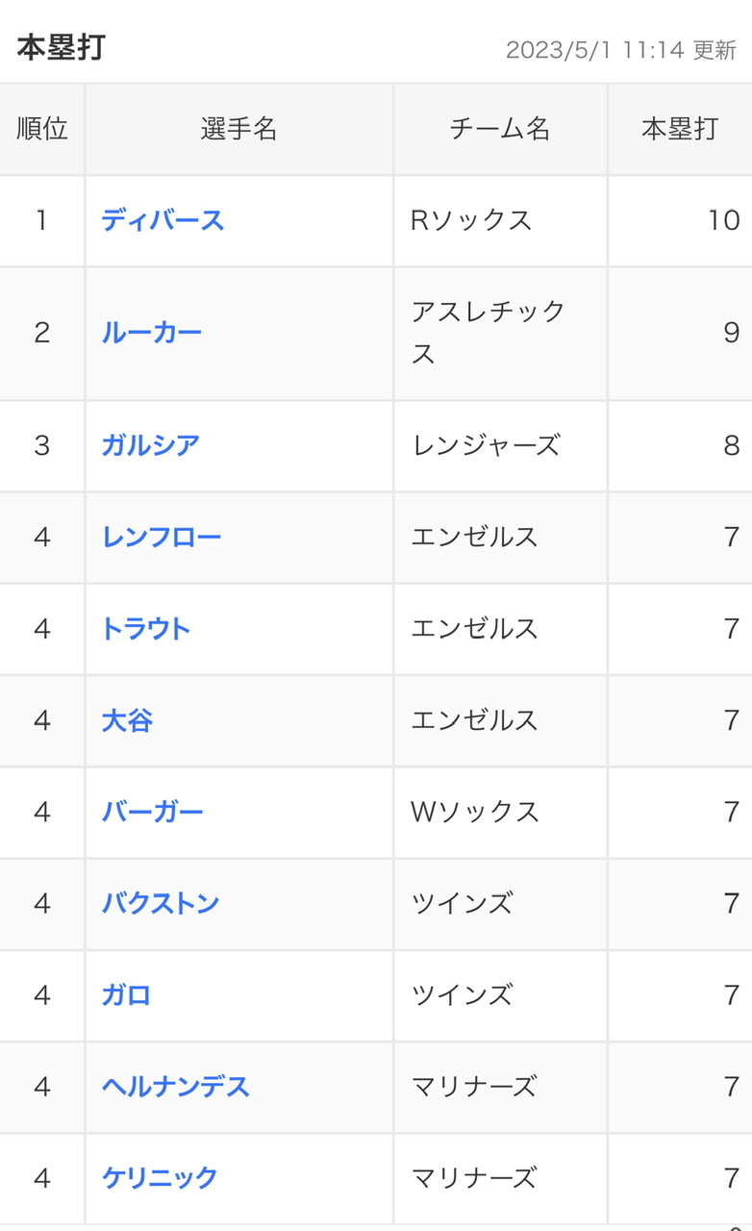Open player link トラウト

(x=146, y=628)
